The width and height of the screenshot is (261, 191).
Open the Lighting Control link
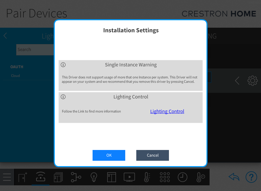point(167,111)
